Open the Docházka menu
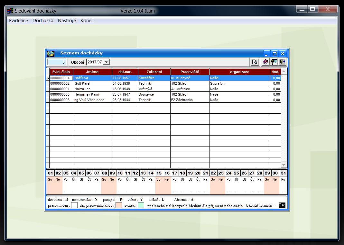The width and height of the screenshot is (344, 245). coord(43,21)
